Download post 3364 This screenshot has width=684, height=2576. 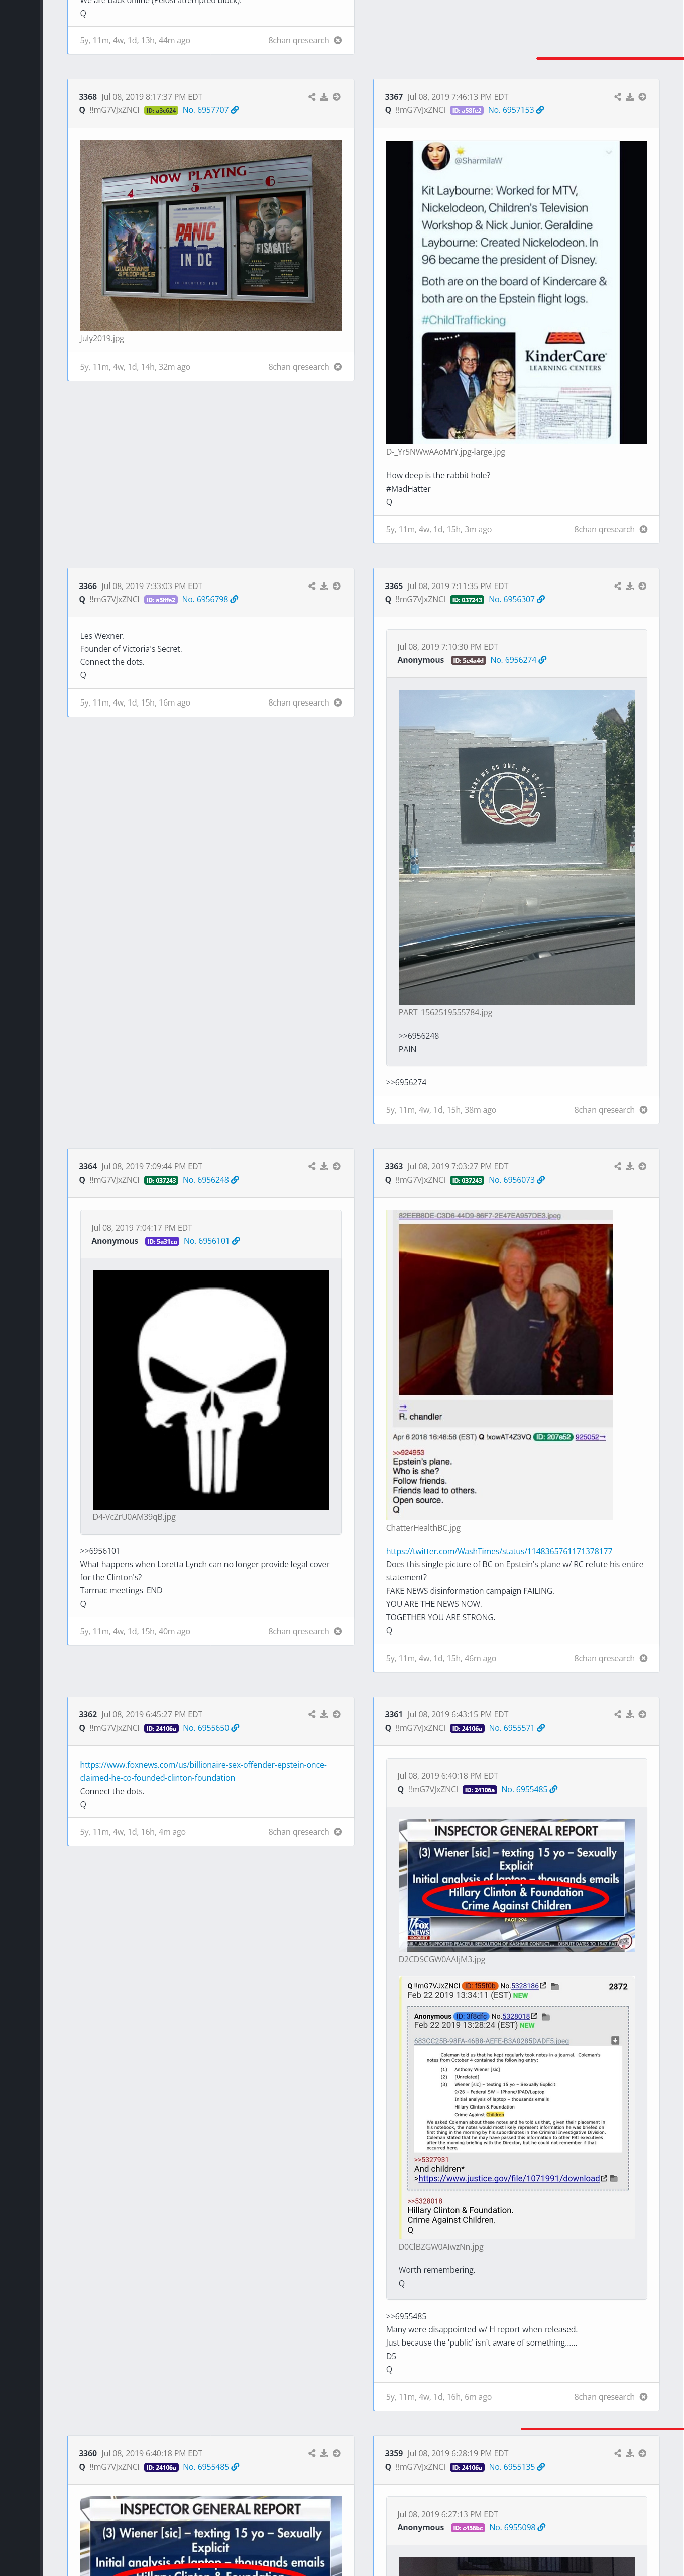[x=324, y=1166]
